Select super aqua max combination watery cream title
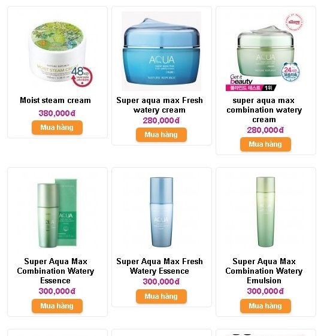This screenshot has width=318, height=336. (264, 110)
